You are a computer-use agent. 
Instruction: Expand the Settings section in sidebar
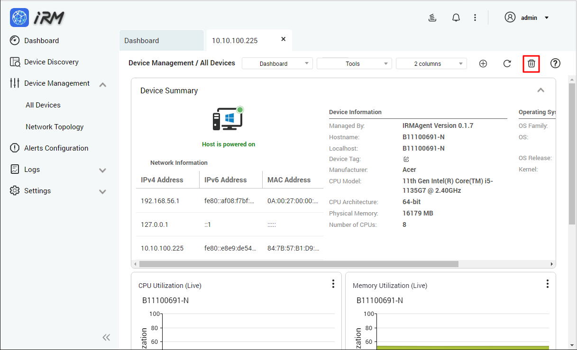click(x=102, y=191)
